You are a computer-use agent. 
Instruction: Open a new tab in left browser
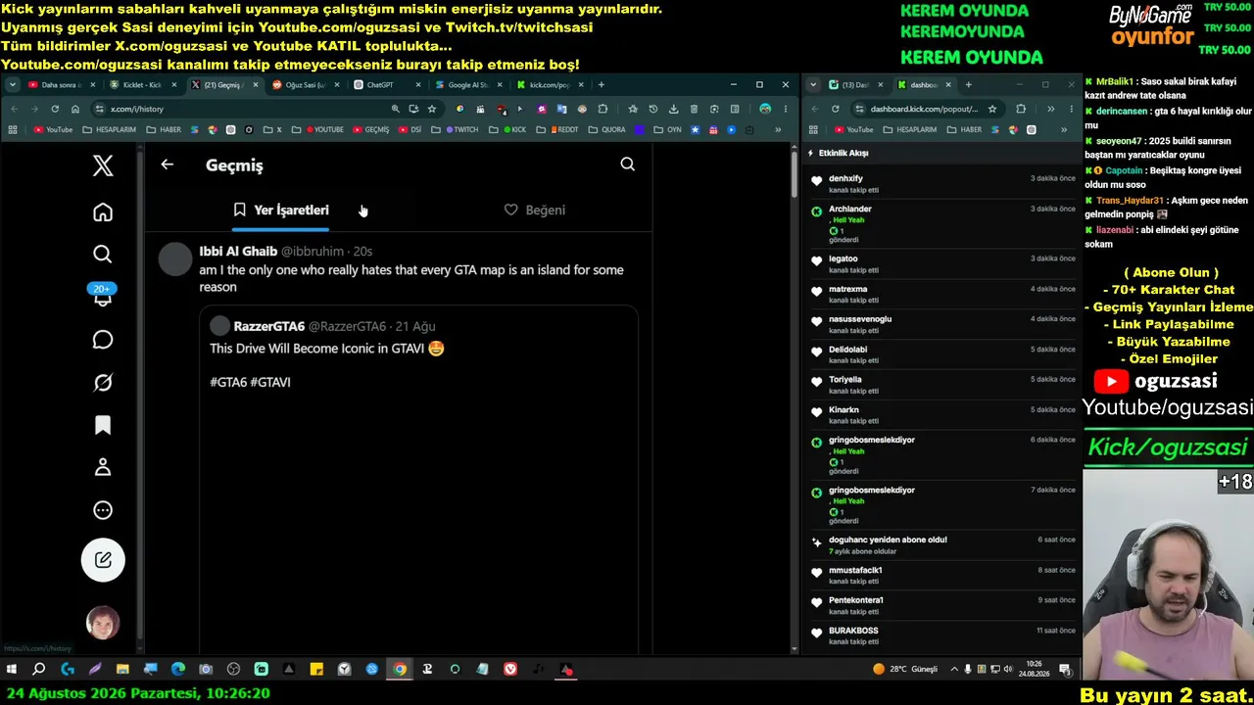click(601, 85)
